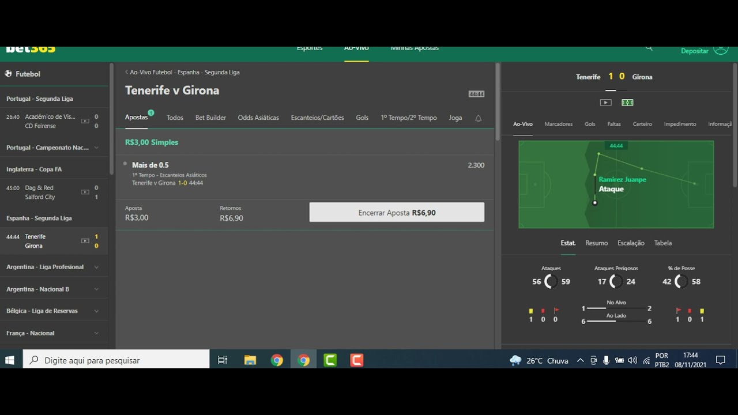Click the R$3,00 Simples bet heading
This screenshot has height=415, width=738.
pyautogui.click(x=152, y=142)
